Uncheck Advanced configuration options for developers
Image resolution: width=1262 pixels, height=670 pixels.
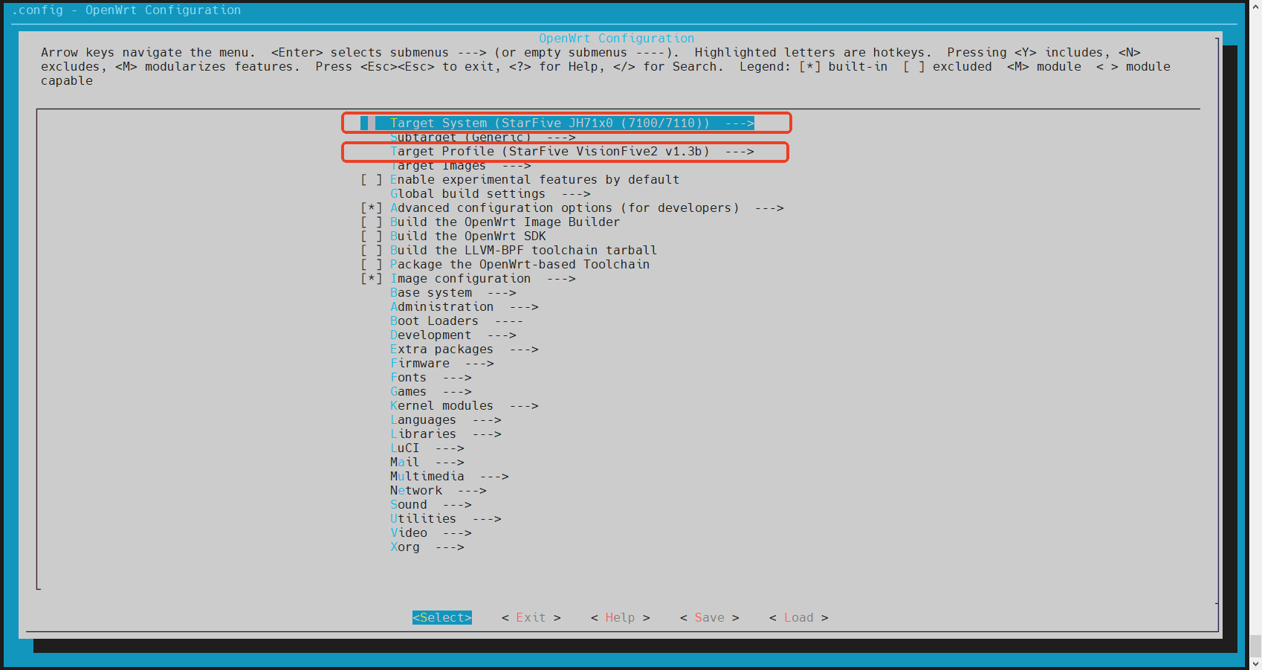coord(371,208)
